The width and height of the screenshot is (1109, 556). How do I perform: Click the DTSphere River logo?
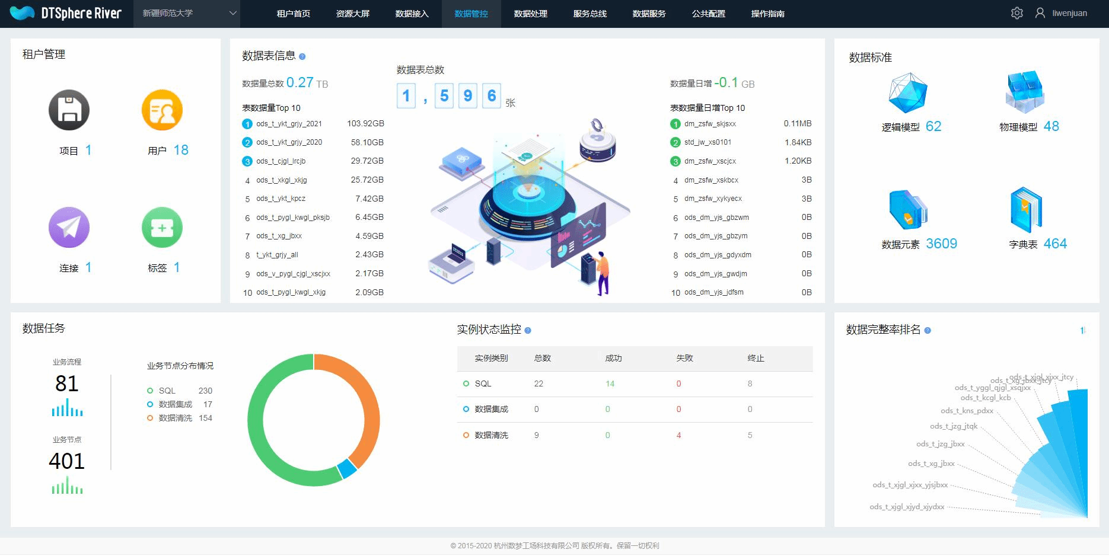pos(66,13)
